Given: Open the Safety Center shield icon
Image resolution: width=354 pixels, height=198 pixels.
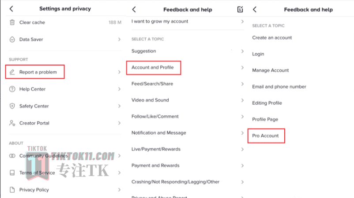Looking at the screenshot, I should [12, 106].
